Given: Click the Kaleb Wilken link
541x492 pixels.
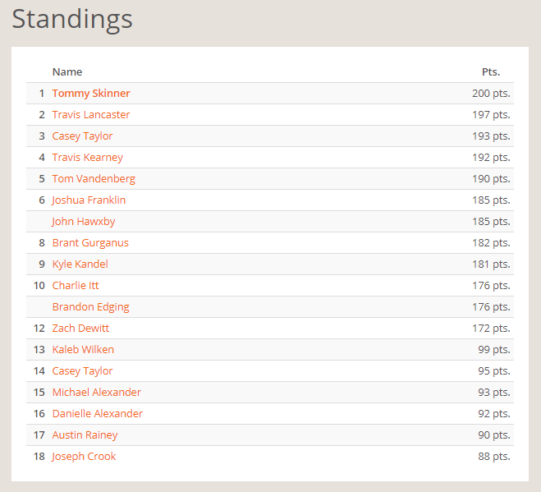Looking at the screenshot, I should coord(83,350).
